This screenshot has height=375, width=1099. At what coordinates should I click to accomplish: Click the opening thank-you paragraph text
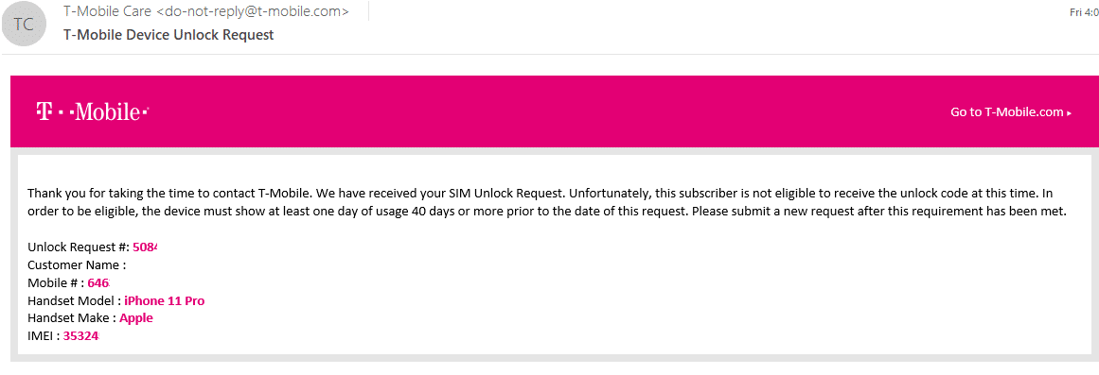coord(547,202)
